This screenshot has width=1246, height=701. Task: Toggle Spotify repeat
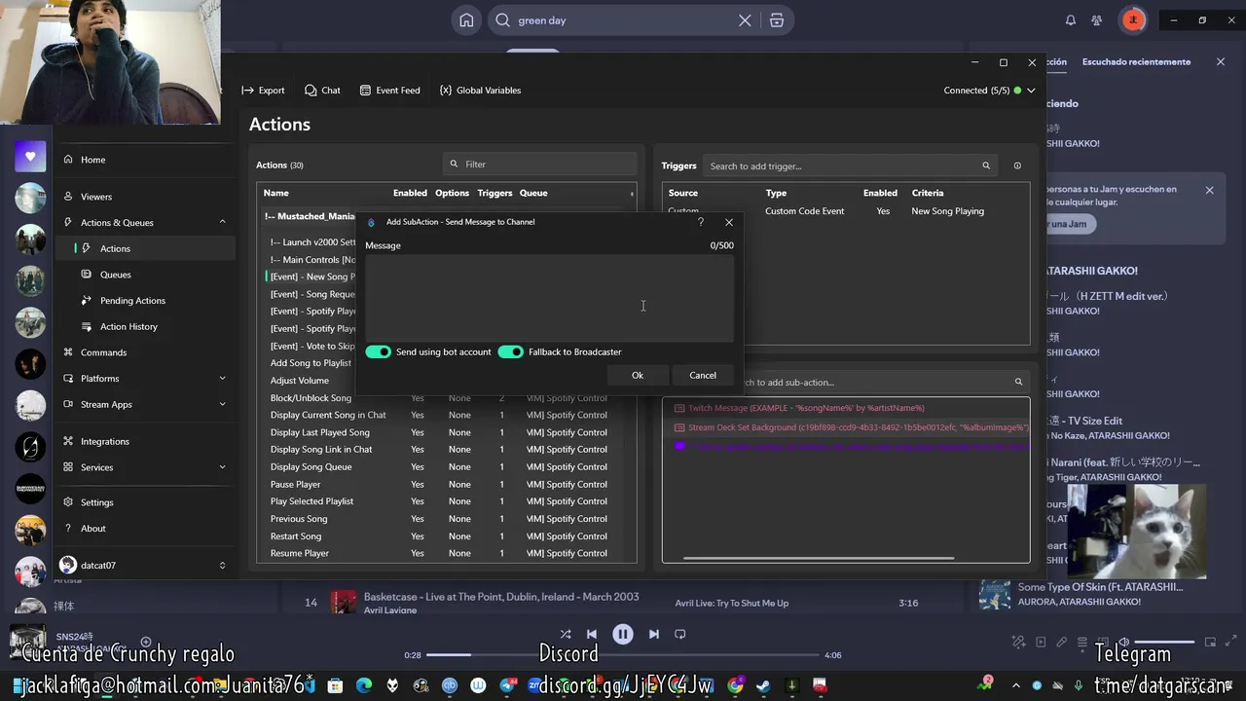(680, 634)
